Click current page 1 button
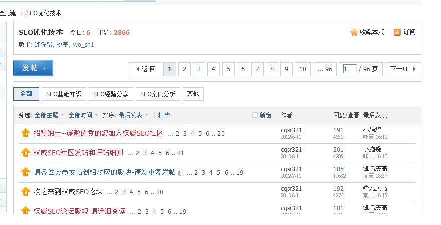This screenshot has height=225, width=441. [170, 69]
